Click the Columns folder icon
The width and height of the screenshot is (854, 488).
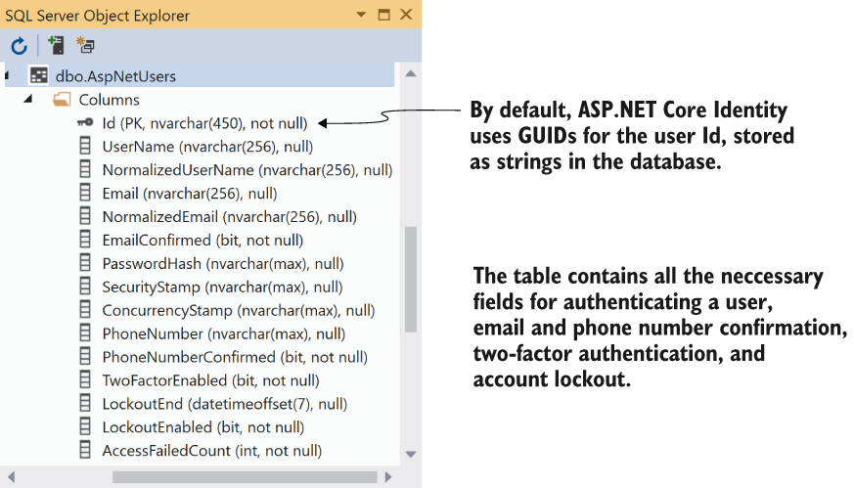(62, 100)
